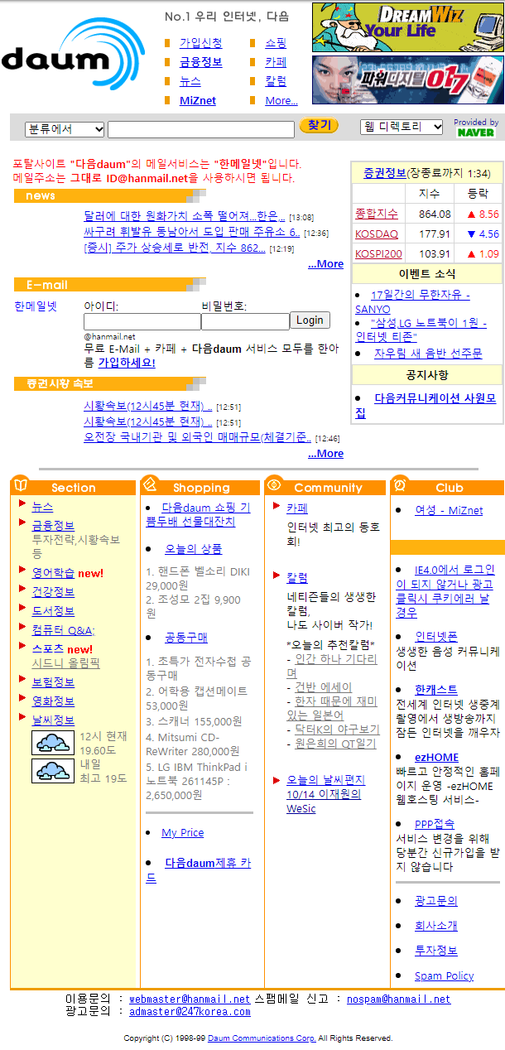
Task: Open the 오전장 국내기관 및 외국인 매매규모 link
Action: pos(198,437)
